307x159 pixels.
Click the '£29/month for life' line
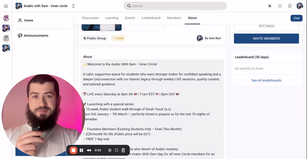[x=117, y=134]
